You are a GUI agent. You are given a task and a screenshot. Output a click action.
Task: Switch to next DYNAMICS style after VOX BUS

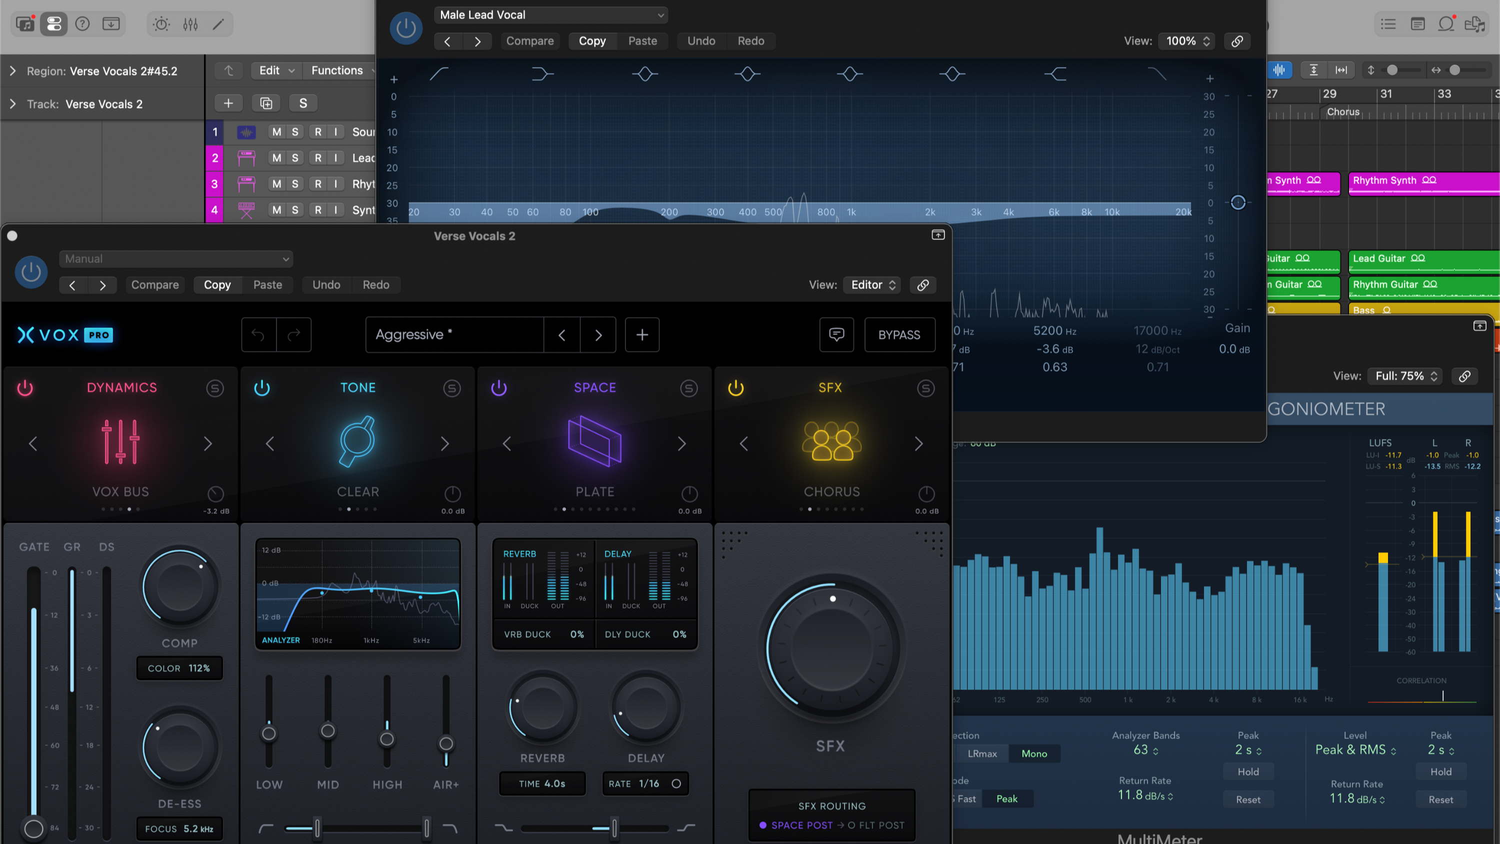tap(208, 444)
